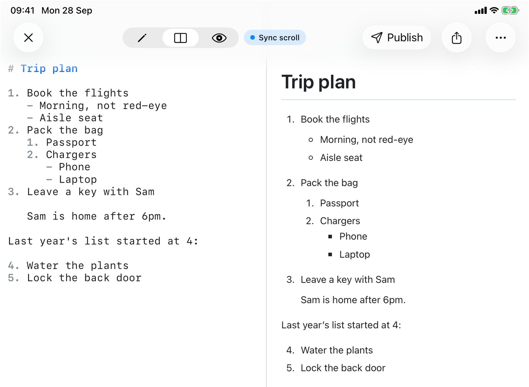Click 'Lock the back door' in the preview
The width and height of the screenshot is (529, 387).
click(x=343, y=368)
